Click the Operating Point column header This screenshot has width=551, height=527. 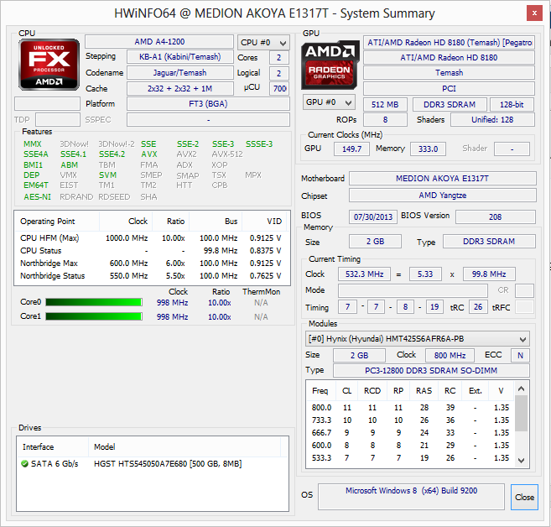(x=57, y=222)
